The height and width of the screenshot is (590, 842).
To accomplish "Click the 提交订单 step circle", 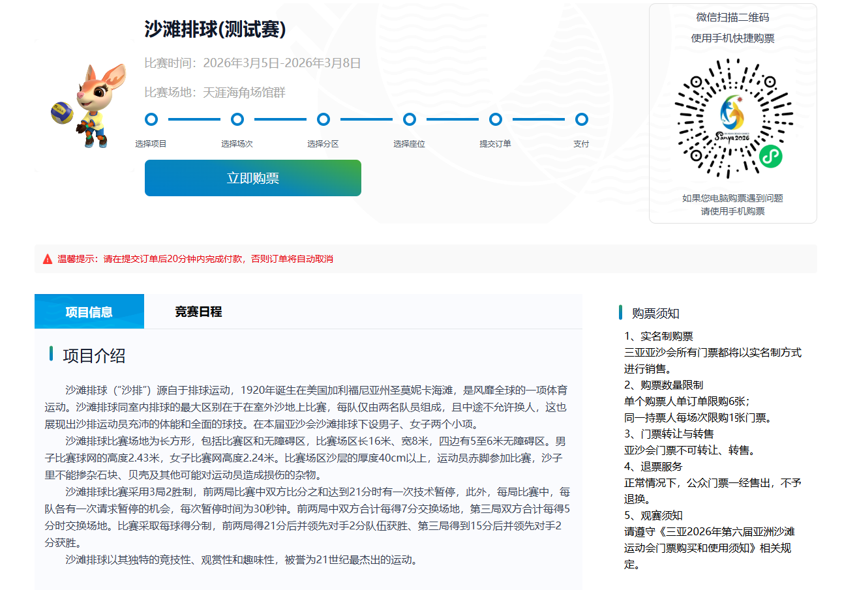I will coord(495,119).
